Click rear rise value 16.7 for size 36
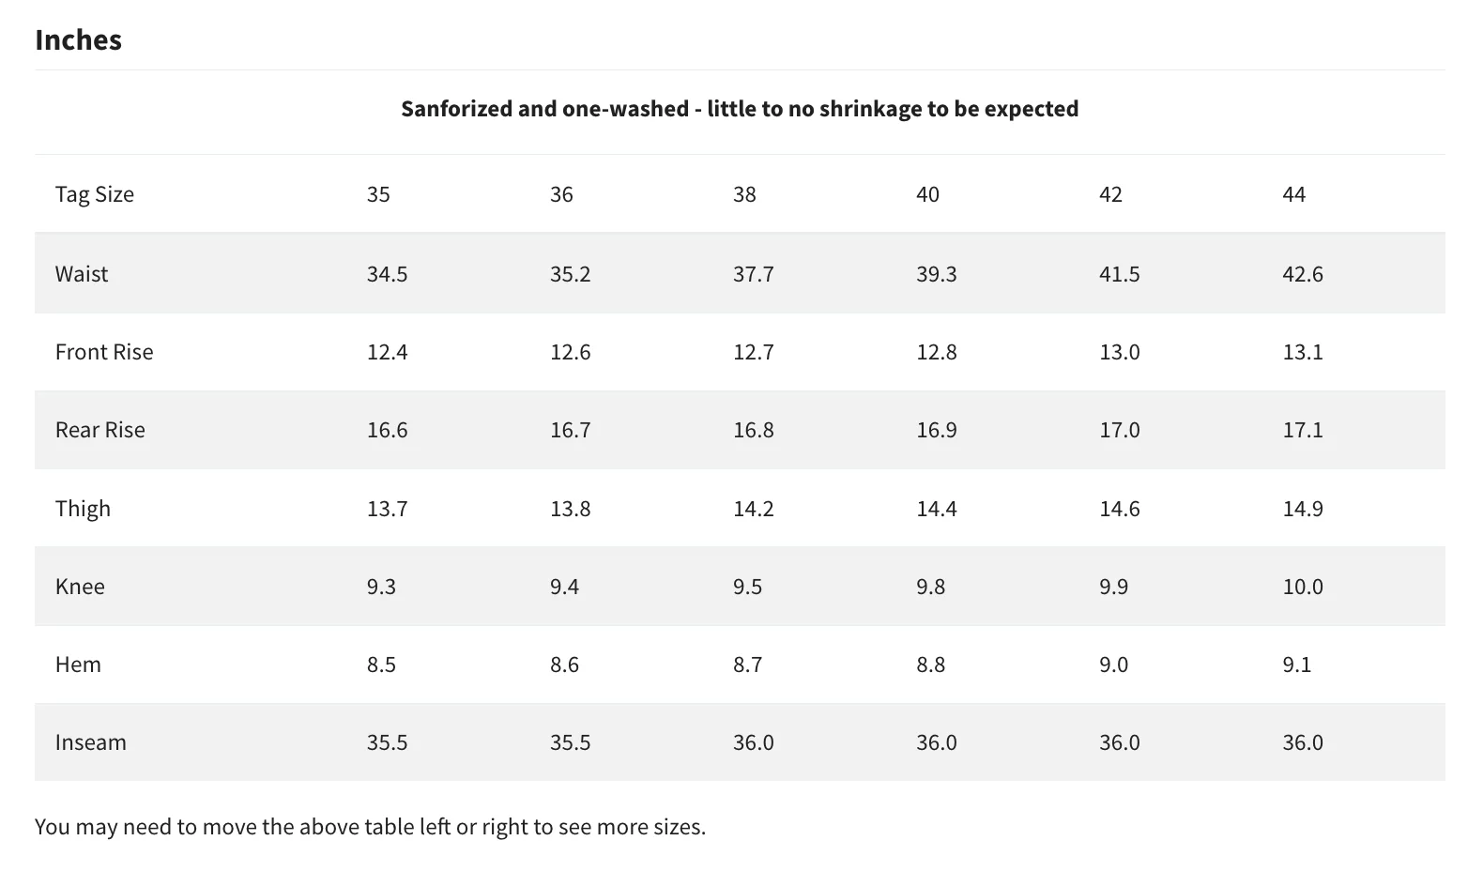This screenshot has width=1468, height=871. pyautogui.click(x=570, y=430)
